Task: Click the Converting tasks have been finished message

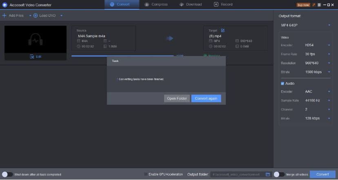Action: click(x=141, y=79)
